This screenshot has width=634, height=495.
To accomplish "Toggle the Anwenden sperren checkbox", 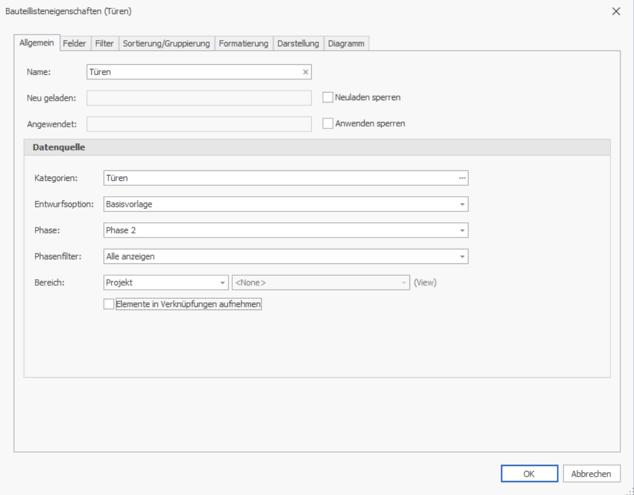I will pos(328,124).
